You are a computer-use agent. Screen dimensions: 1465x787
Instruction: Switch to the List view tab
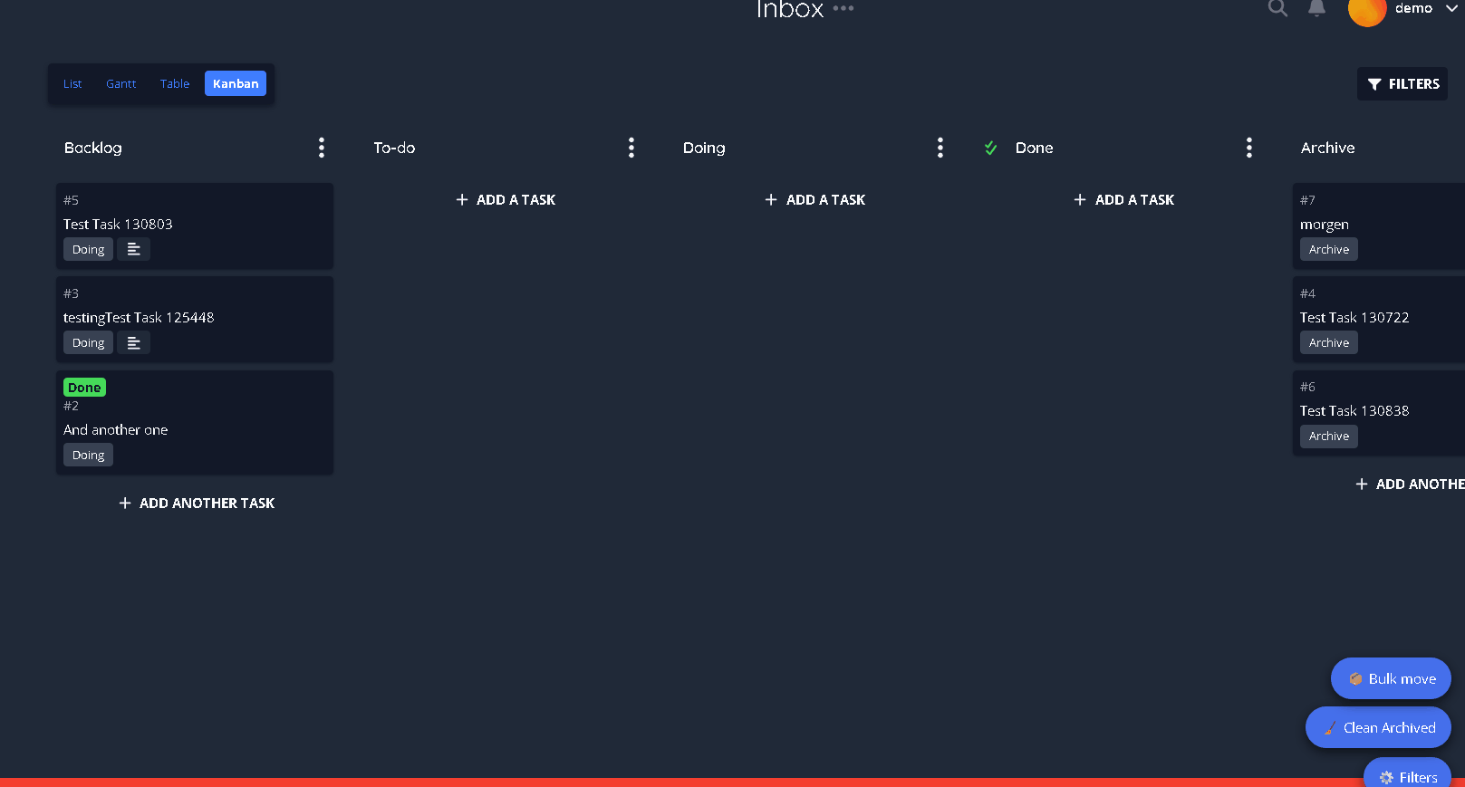72,83
